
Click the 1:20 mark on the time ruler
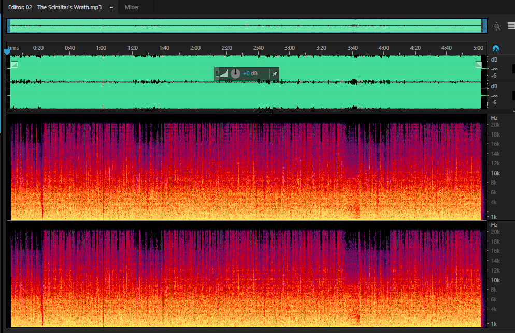[x=133, y=48]
